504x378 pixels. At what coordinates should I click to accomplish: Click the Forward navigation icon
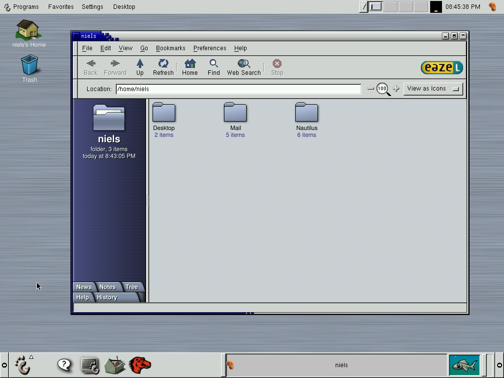click(x=115, y=67)
